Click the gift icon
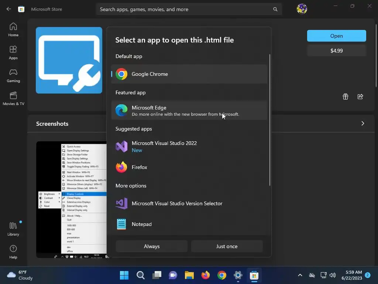This screenshot has height=284, width=378. pos(345,97)
